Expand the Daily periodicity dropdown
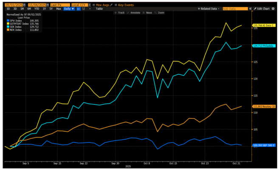 (x=69, y=8)
